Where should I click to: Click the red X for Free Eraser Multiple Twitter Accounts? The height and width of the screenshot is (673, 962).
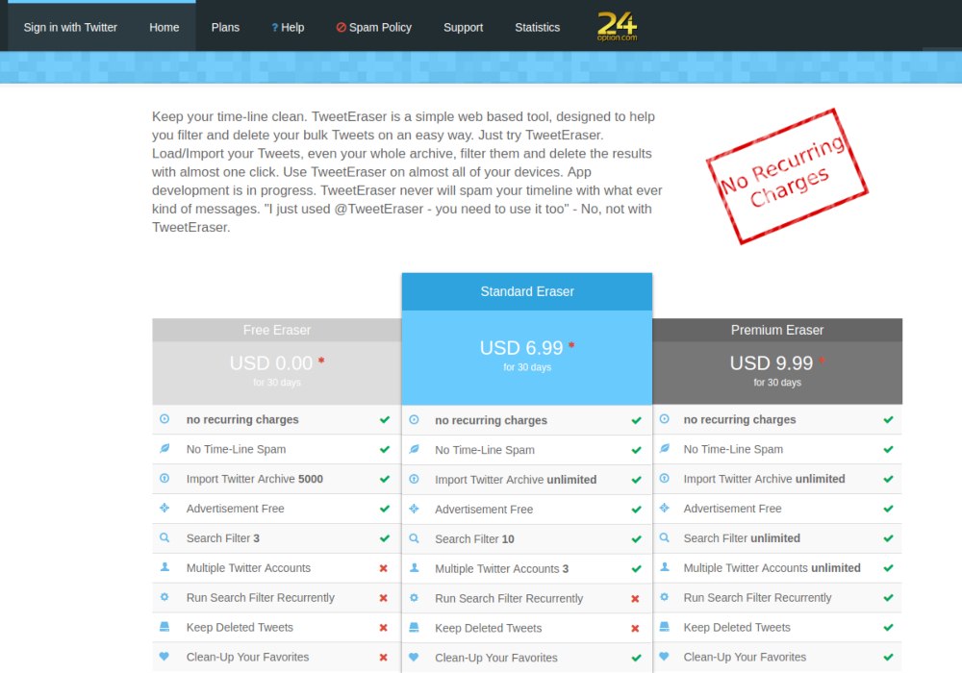(384, 568)
